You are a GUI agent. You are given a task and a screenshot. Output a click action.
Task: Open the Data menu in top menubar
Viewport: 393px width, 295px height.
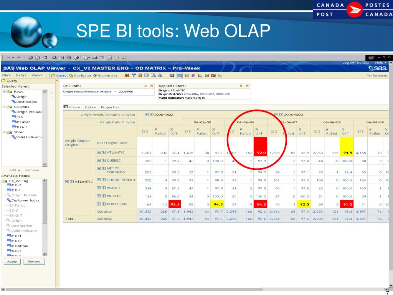click(x=21, y=75)
